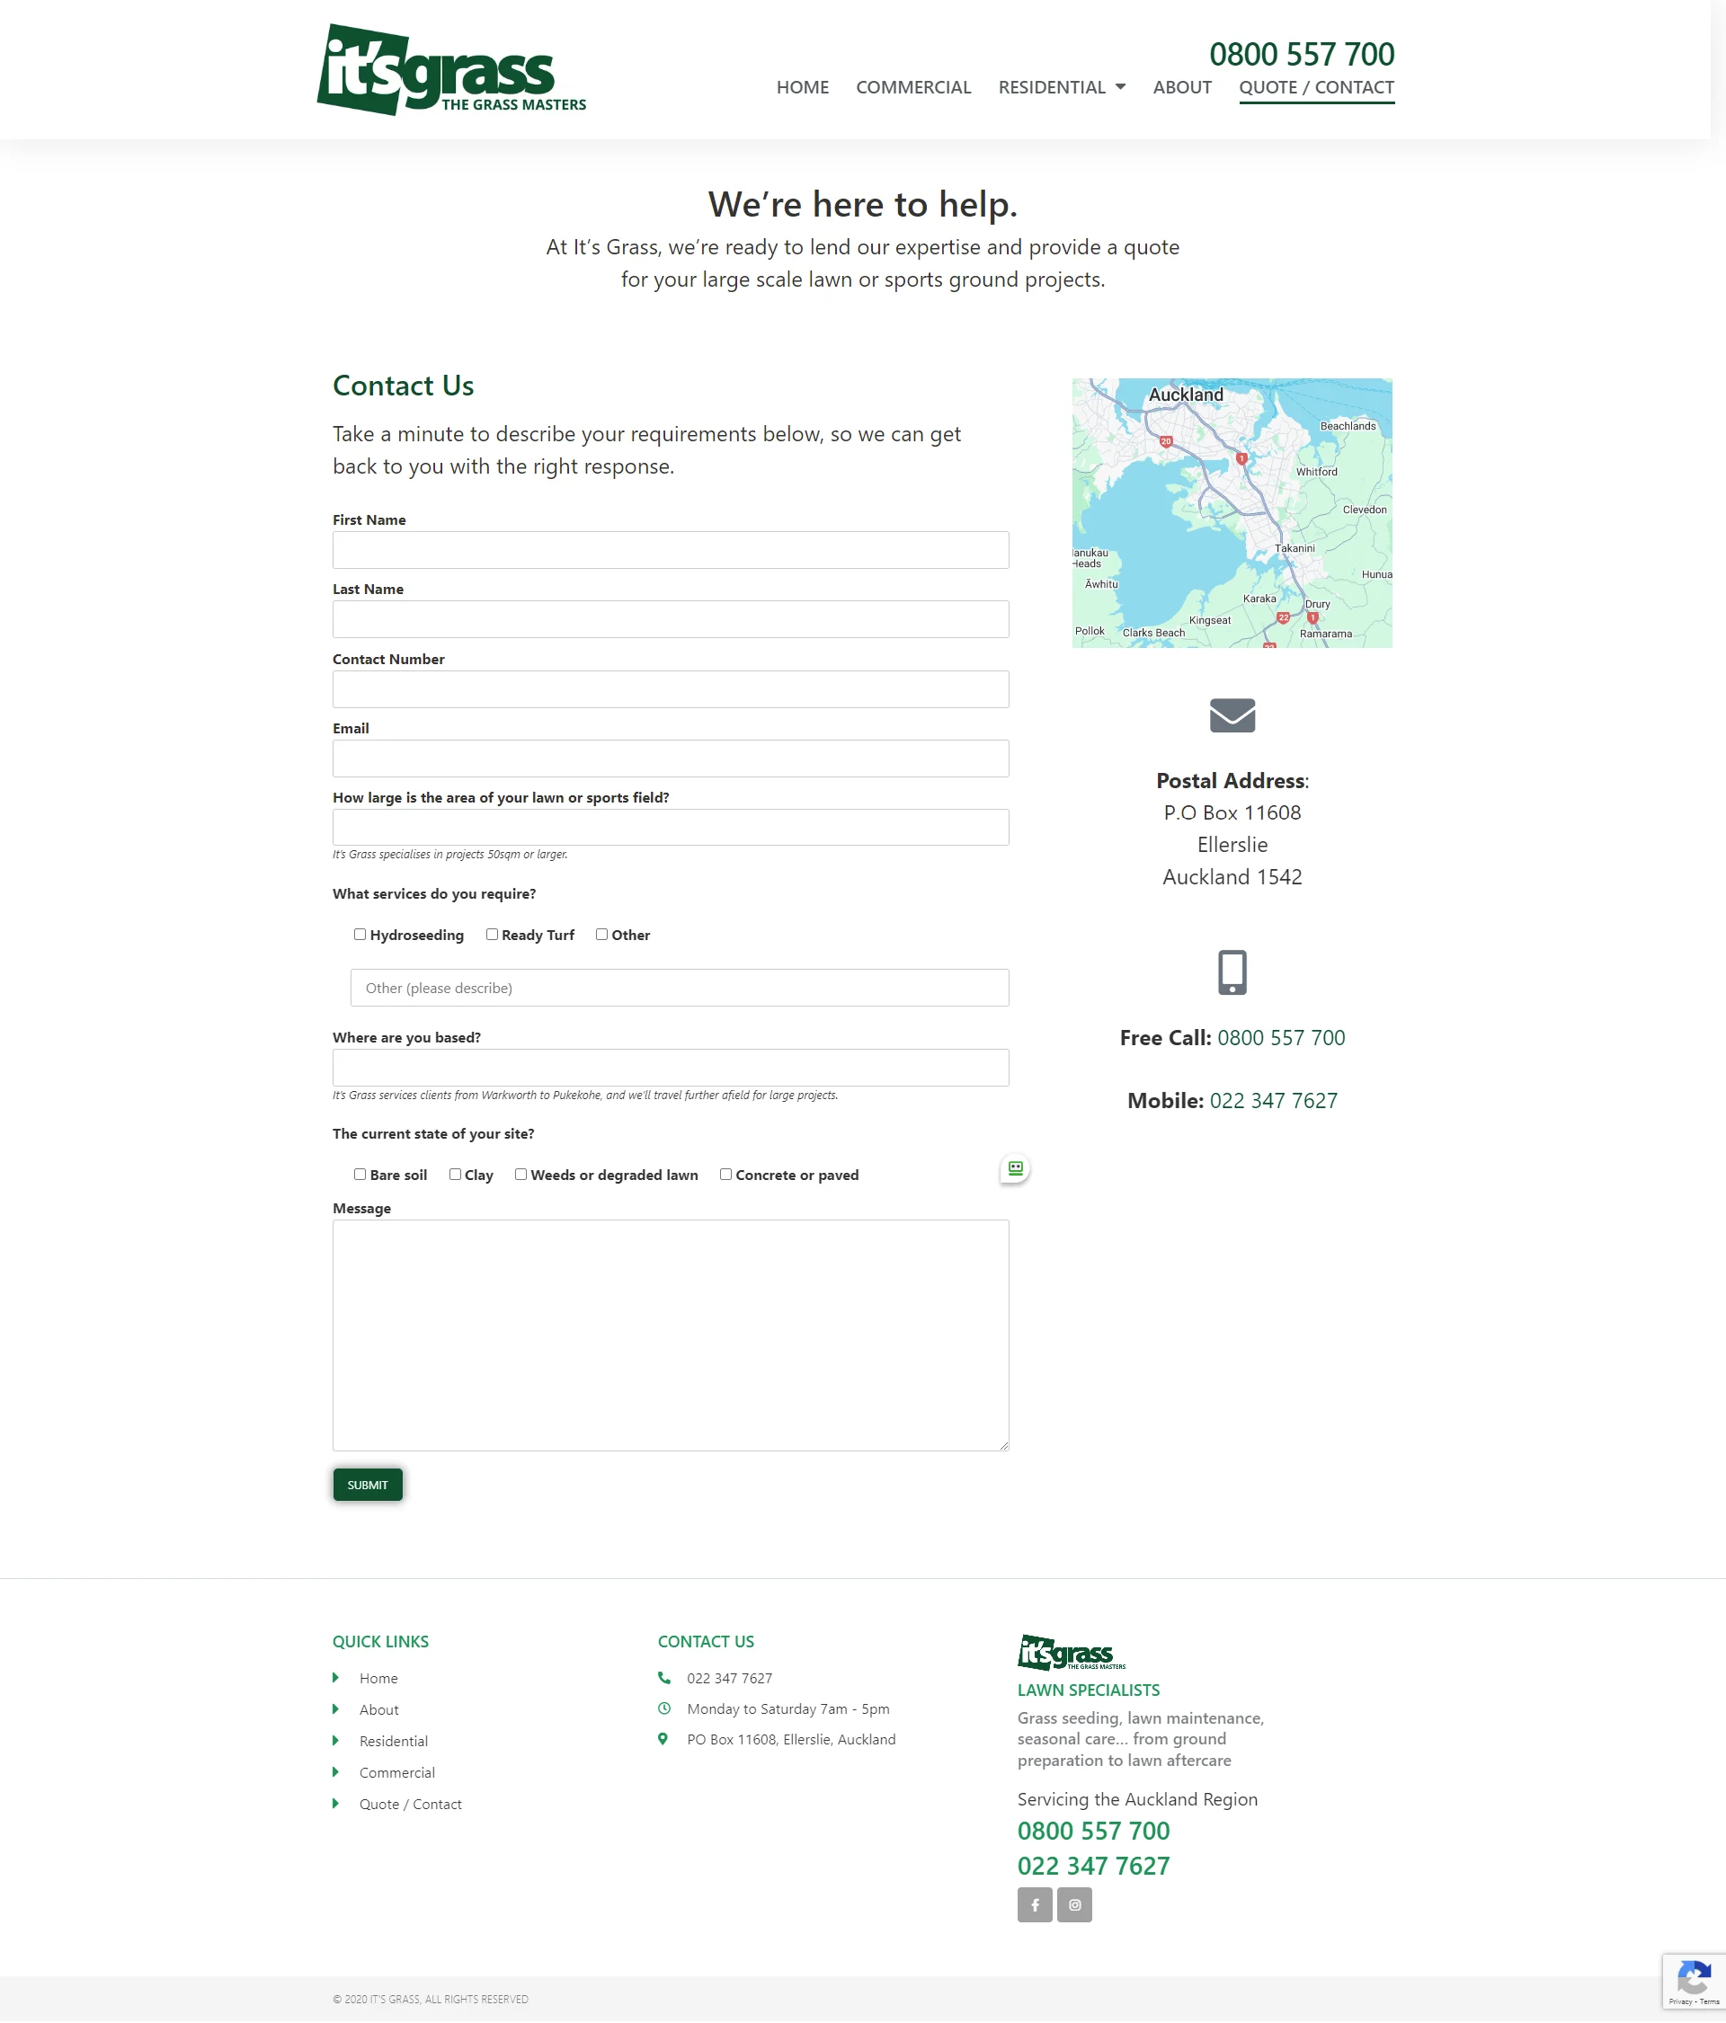Click the green floating widget icon

[x=1015, y=1167]
